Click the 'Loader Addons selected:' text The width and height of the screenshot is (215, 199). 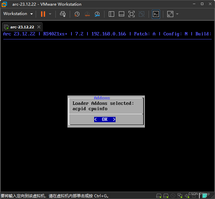click(103, 103)
